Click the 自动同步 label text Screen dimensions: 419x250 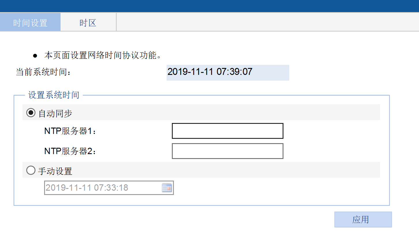coord(55,113)
